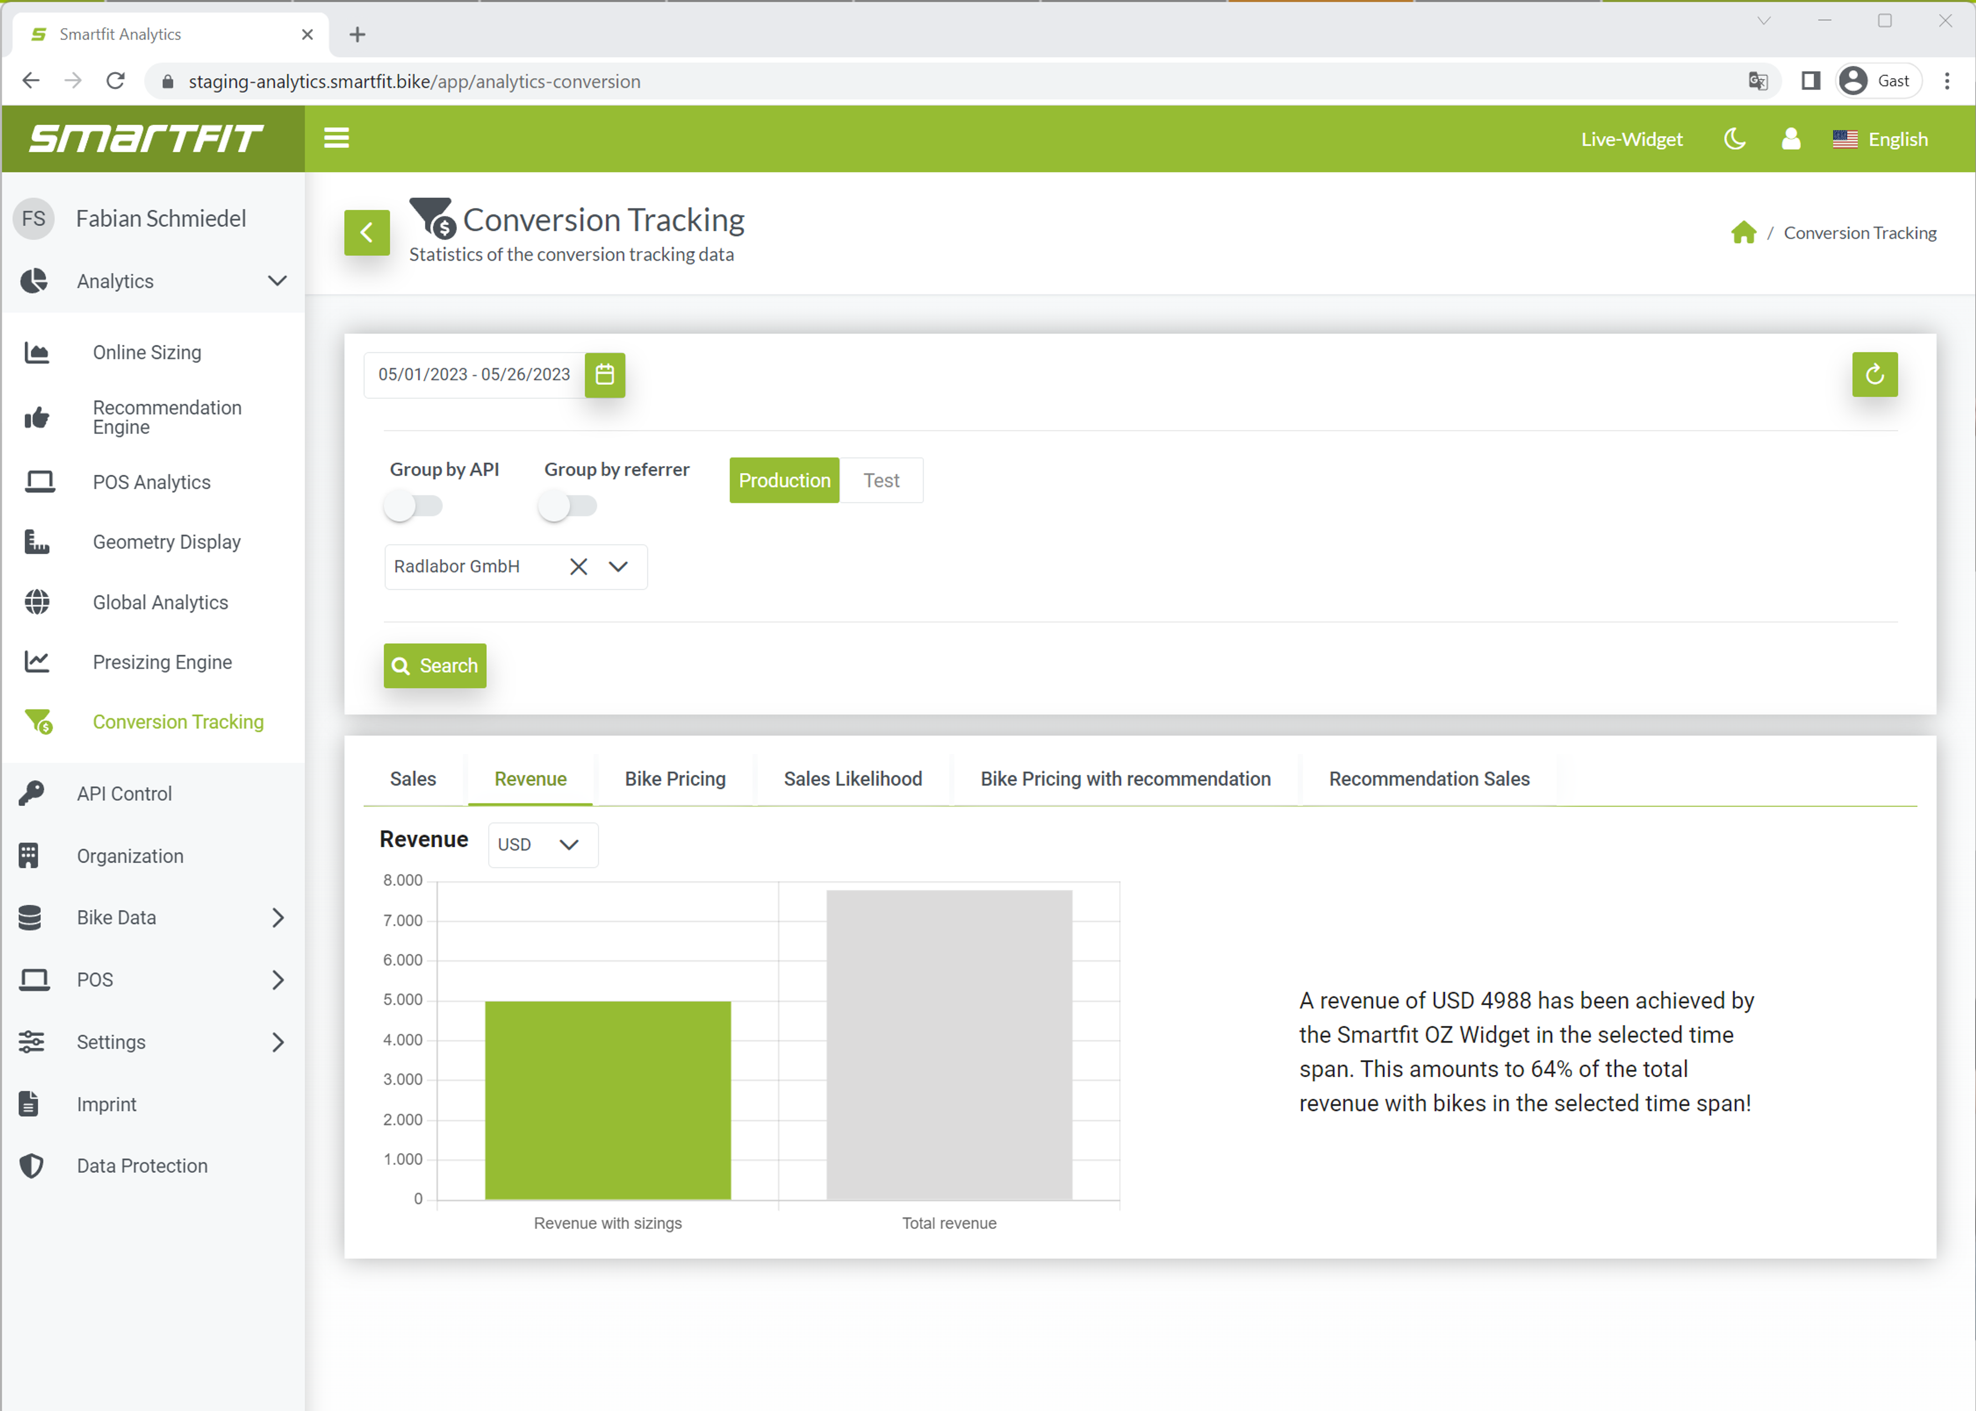The height and width of the screenshot is (1411, 1976).
Task: Click the Search button
Action: [434, 666]
